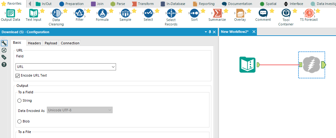This screenshot has width=336, height=138.
Task: Switch to the Basic tab
Action: [17, 43]
